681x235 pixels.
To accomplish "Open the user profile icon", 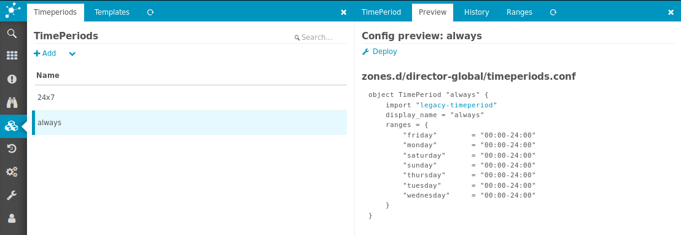I will pos(12,218).
